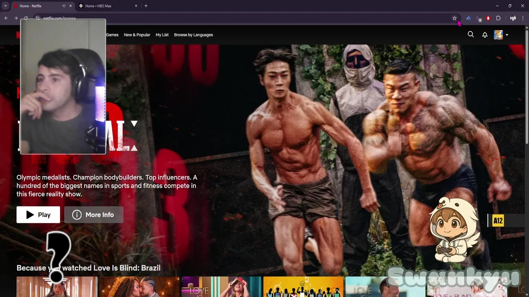
Task: Close the Home - Netflix tab
Action: point(70,6)
